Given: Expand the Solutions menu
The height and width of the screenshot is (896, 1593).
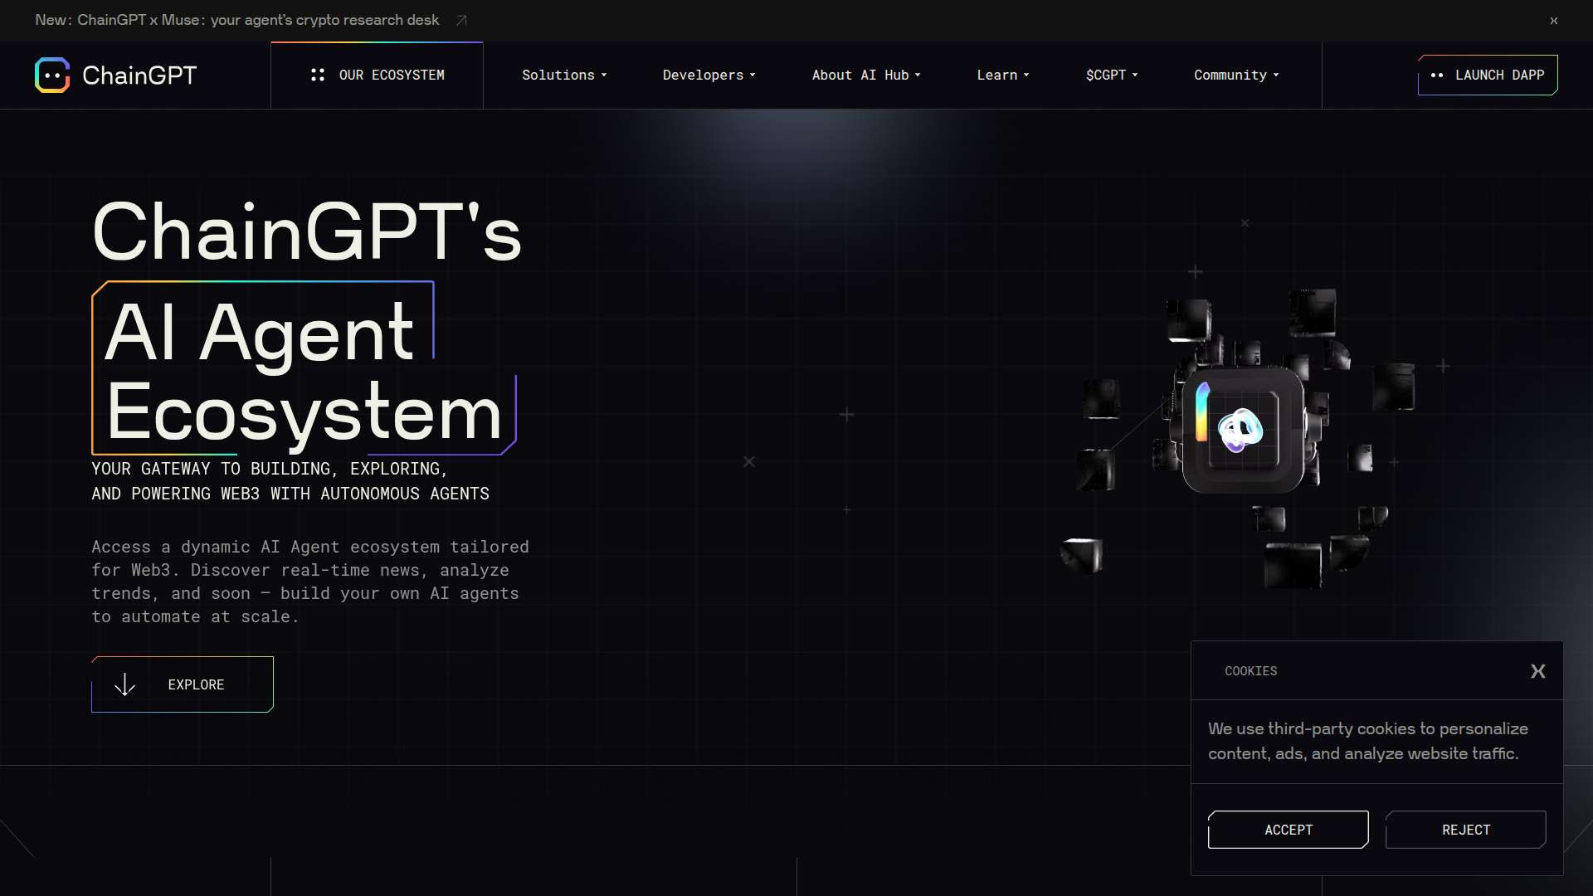Looking at the screenshot, I should pos(564,75).
